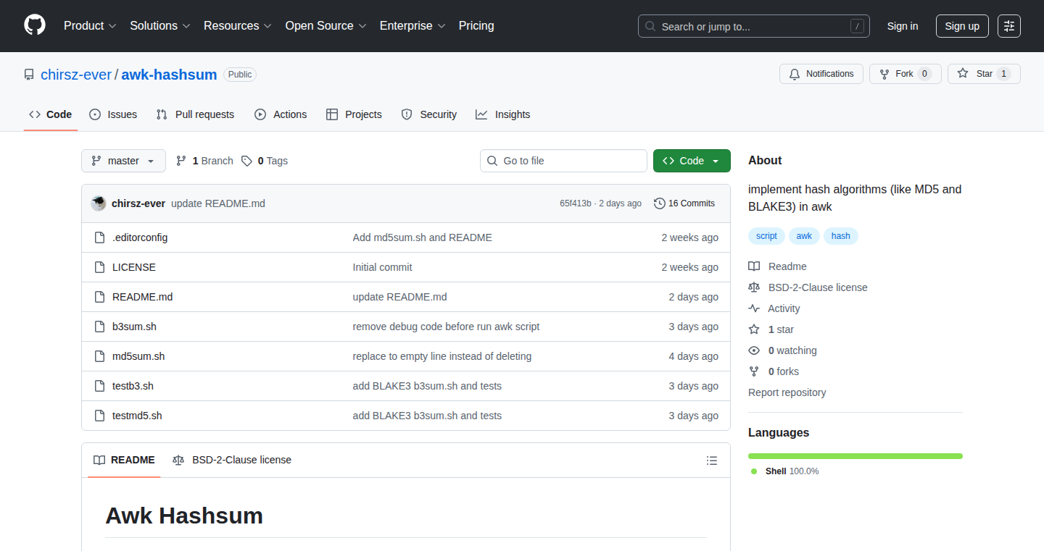Open the 'Initial commit' message link
This screenshot has width=1044, height=551.
[382, 267]
